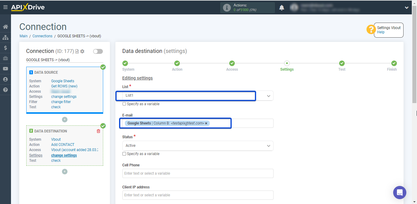Click the Test step checkmark circle

[x=342, y=63]
